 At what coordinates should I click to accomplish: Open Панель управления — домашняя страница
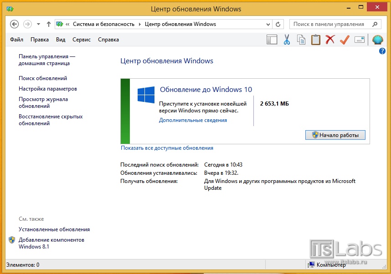[x=47, y=60]
